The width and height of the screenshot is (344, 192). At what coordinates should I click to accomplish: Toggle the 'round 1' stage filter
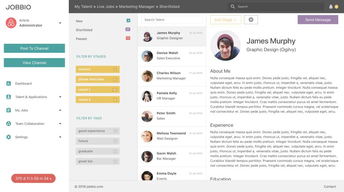tap(97, 89)
